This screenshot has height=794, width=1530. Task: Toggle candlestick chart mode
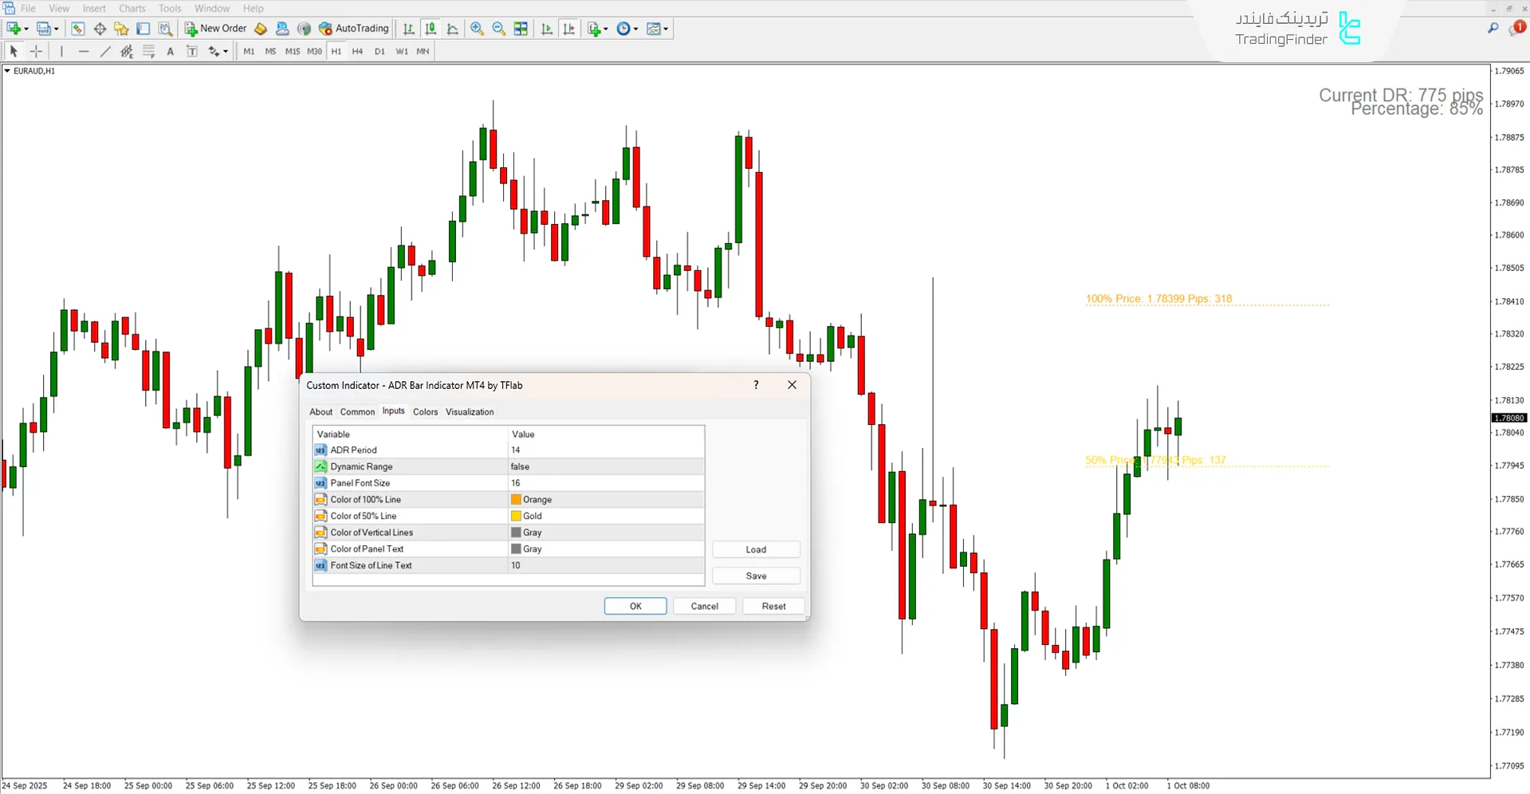(431, 29)
